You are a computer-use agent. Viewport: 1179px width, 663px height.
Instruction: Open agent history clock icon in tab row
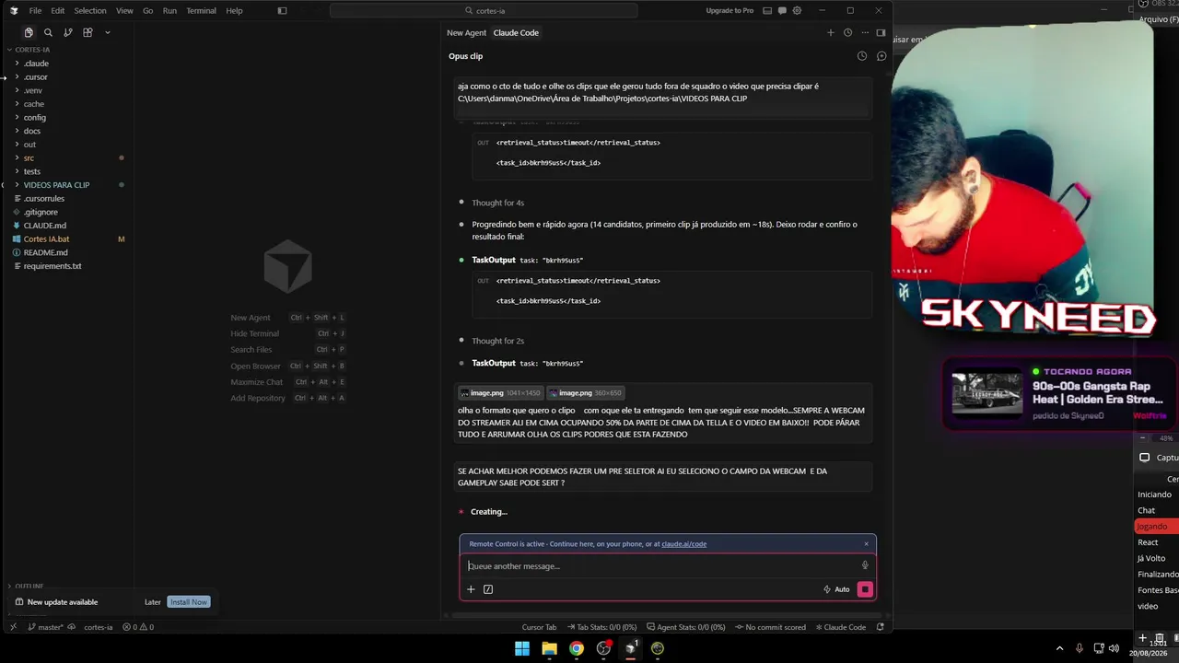coord(847,32)
